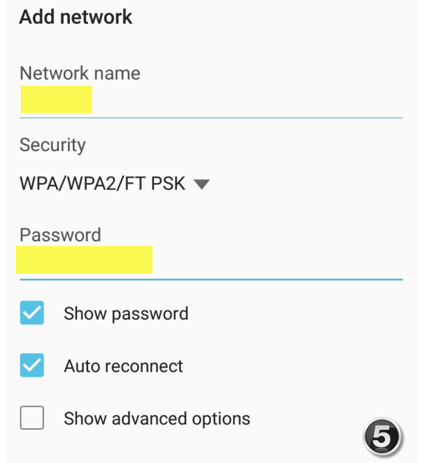Click the yellow-highlighted Network name value

tap(56, 100)
